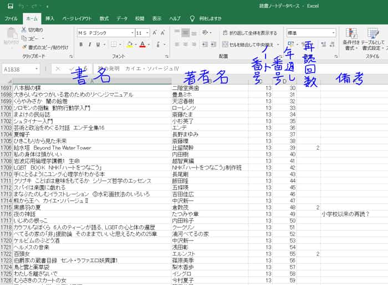Click the Paste clipboard icon
The image size is (388, 285).
pos(11,33)
